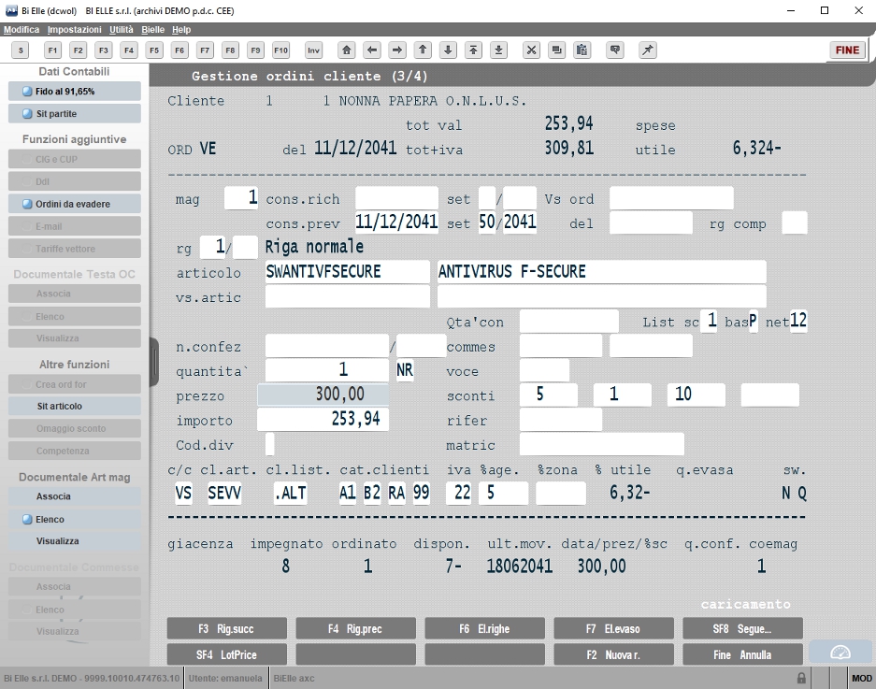876x689 pixels.
Task: Click the left arrow toolbar icon
Action: (x=371, y=50)
